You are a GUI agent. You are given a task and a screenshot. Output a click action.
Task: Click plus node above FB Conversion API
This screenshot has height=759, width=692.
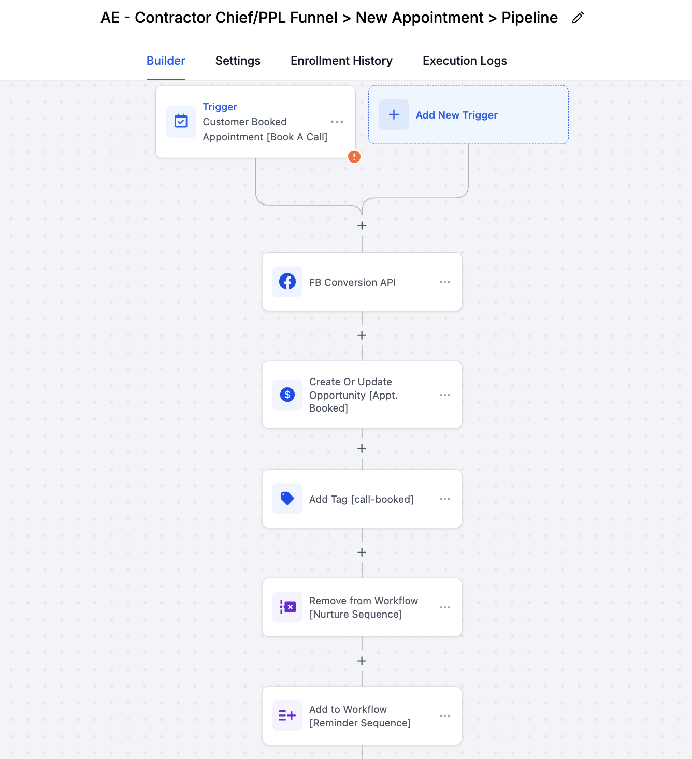coord(362,225)
